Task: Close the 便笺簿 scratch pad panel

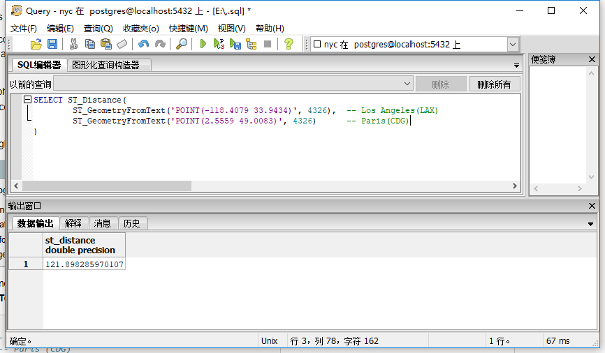Action: 592,59
